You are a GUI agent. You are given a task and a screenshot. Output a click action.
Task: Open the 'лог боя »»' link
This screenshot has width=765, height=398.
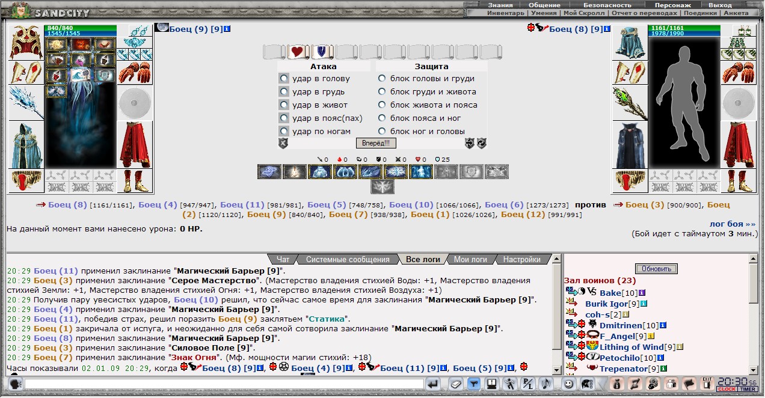733,224
